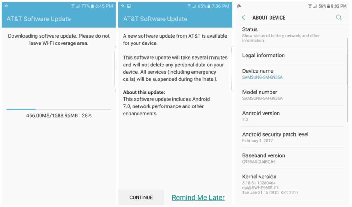Tap the notification icon left of 8:02 PM screen
Image resolution: width=352 pixels, height=207 pixels.
239,6
